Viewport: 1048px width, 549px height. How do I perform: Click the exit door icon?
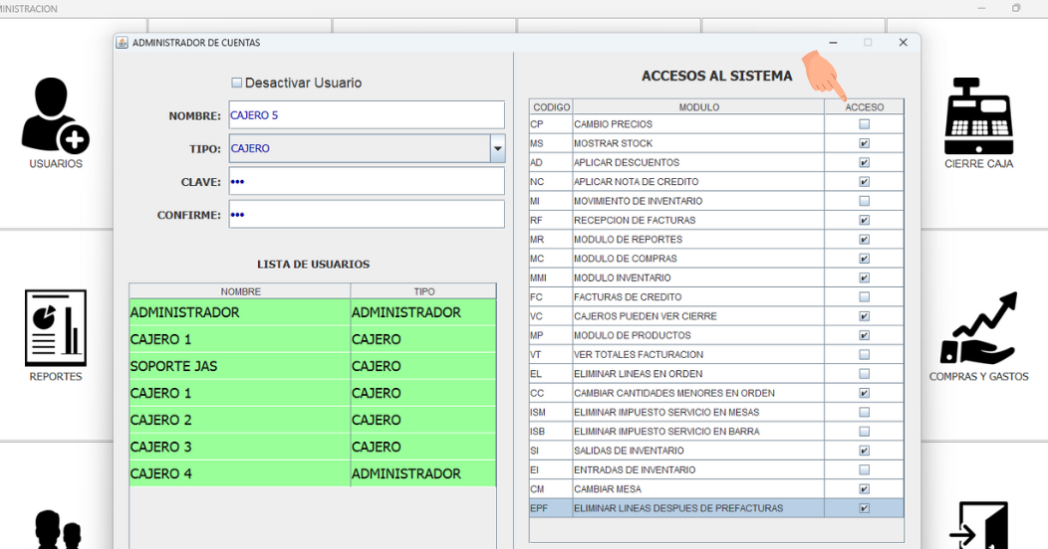coord(978,525)
